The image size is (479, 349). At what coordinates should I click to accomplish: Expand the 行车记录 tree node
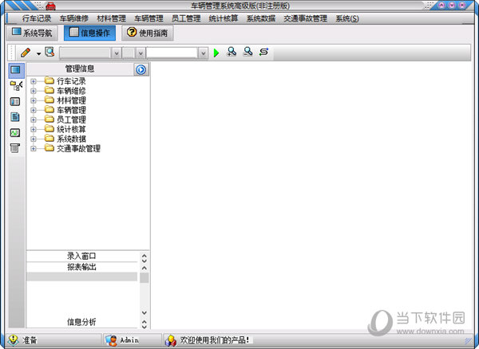tap(34, 81)
